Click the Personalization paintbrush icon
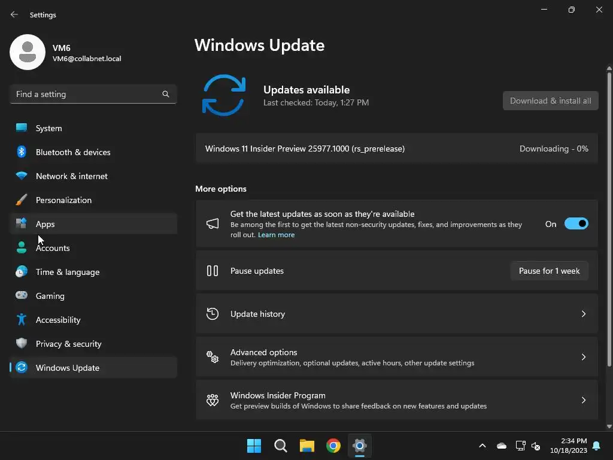The width and height of the screenshot is (613, 460). pyautogui.click(x=22, y=200)
